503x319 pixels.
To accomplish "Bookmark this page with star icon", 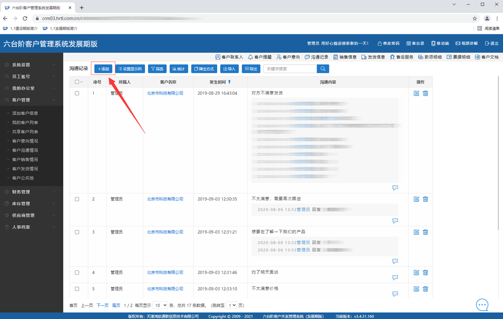I will [475, 18].
